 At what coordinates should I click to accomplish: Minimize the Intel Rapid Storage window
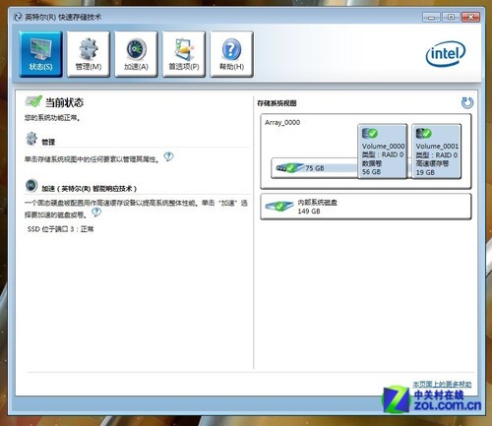tap(431, 17)
